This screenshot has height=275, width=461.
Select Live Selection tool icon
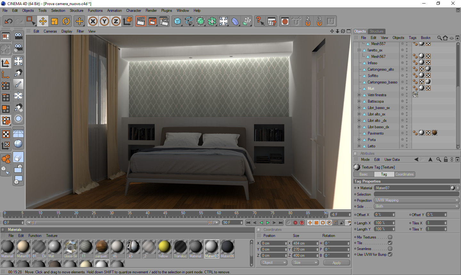(31, 21)
